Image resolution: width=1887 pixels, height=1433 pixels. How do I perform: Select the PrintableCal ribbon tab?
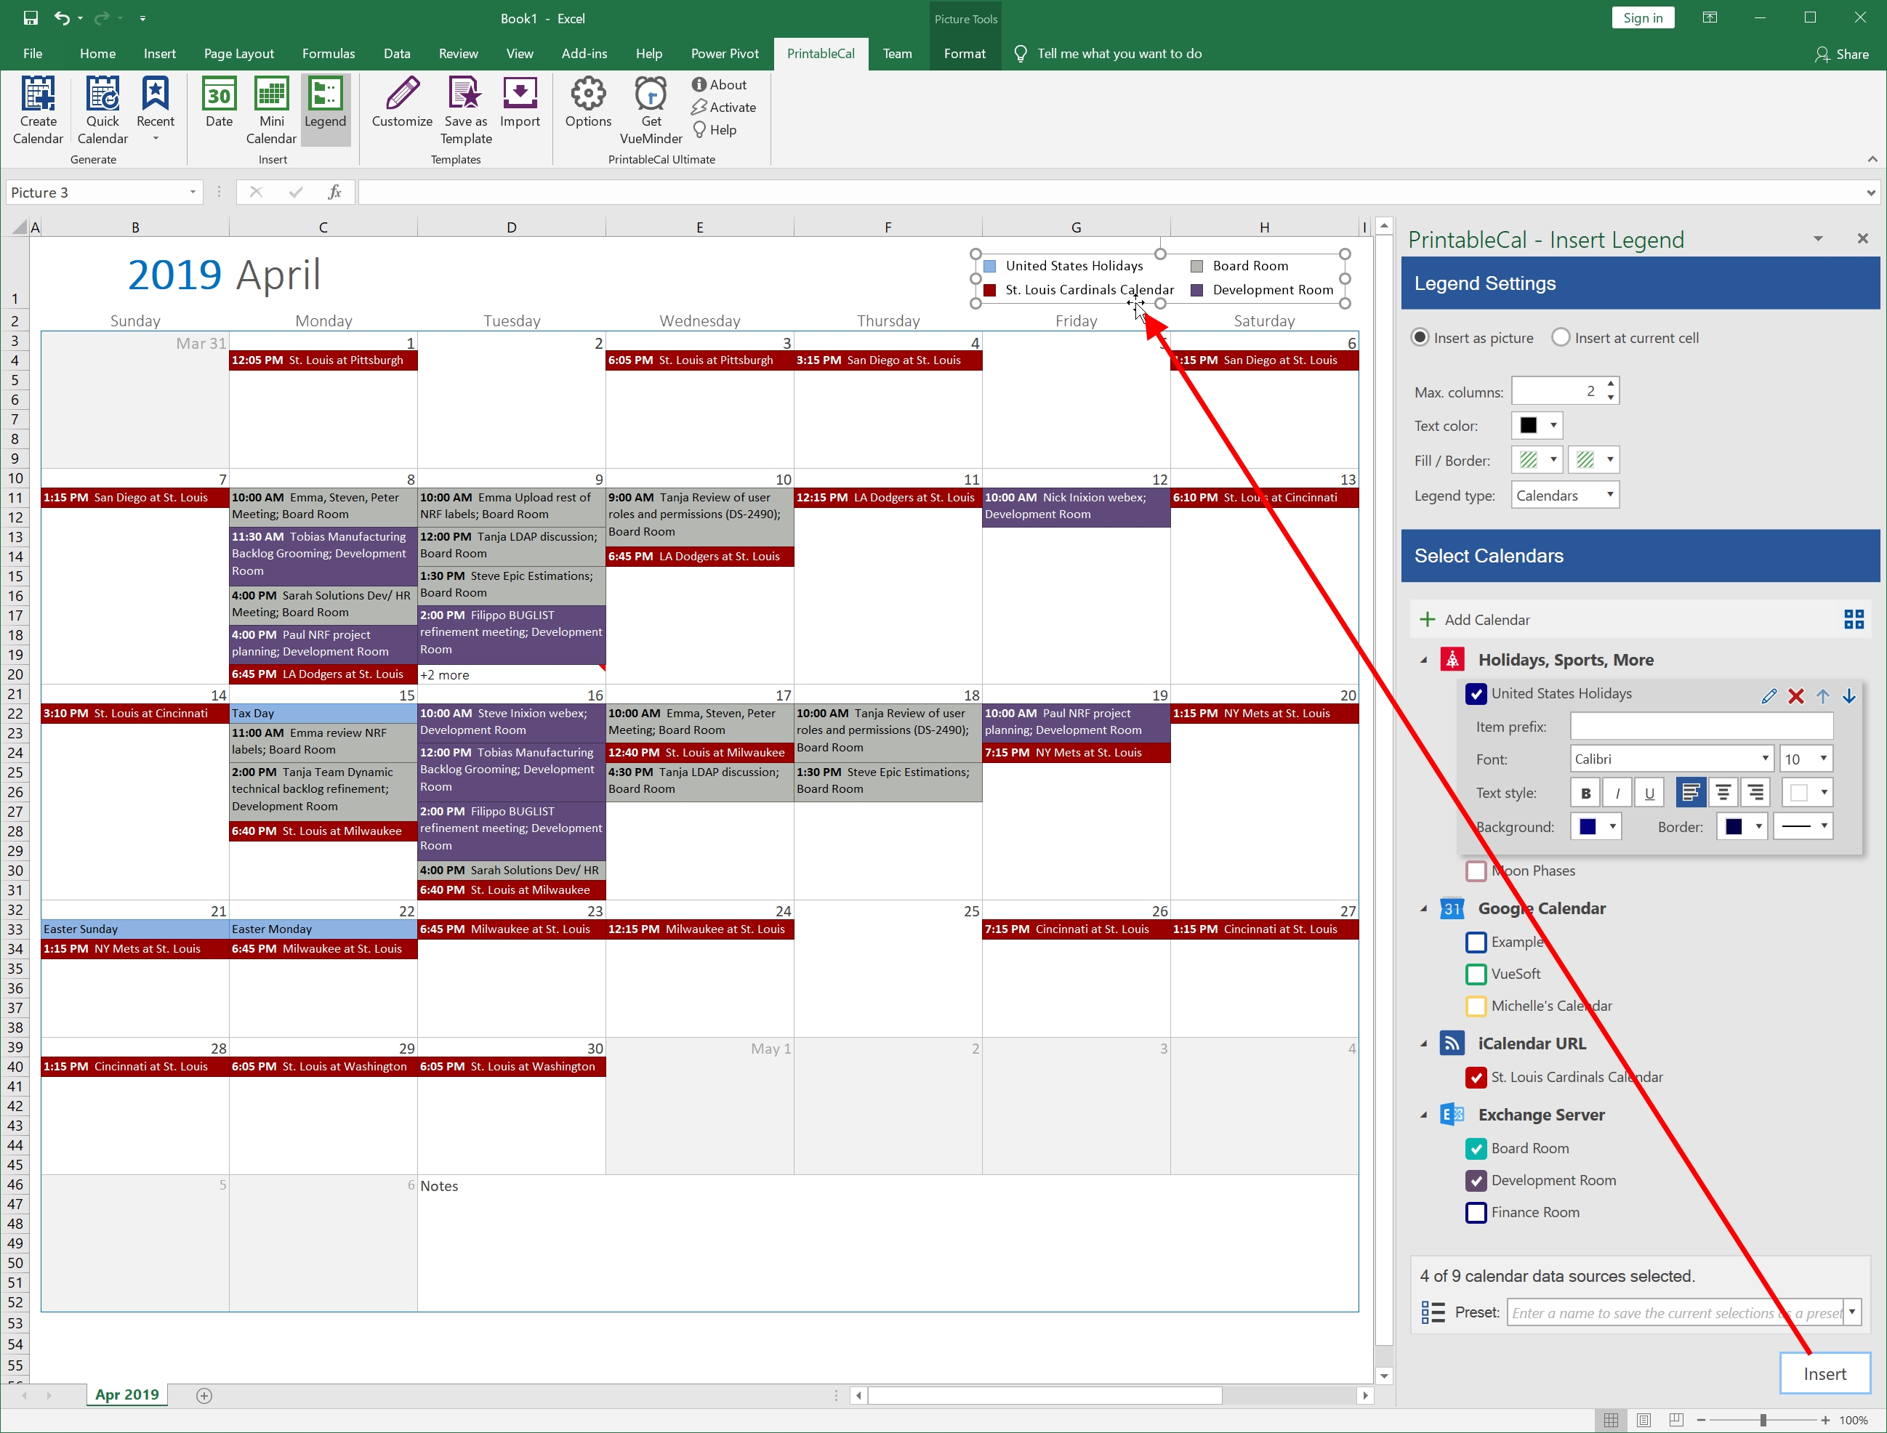point(821,51)
